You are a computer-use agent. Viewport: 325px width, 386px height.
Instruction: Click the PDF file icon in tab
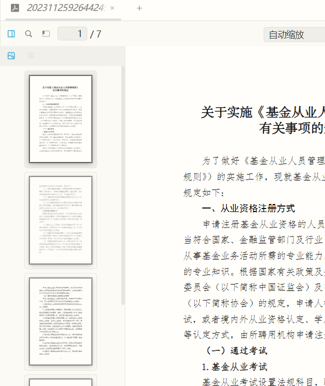point(15,8)
